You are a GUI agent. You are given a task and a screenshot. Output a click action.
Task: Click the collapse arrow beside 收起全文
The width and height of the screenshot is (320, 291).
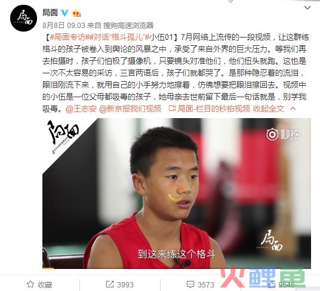click(x=293, y=108)
